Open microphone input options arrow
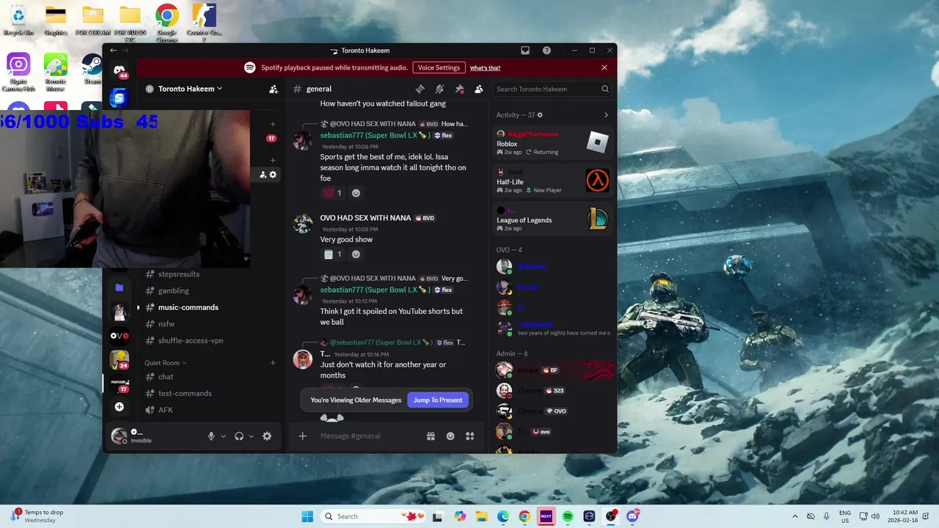 (224, 436)
